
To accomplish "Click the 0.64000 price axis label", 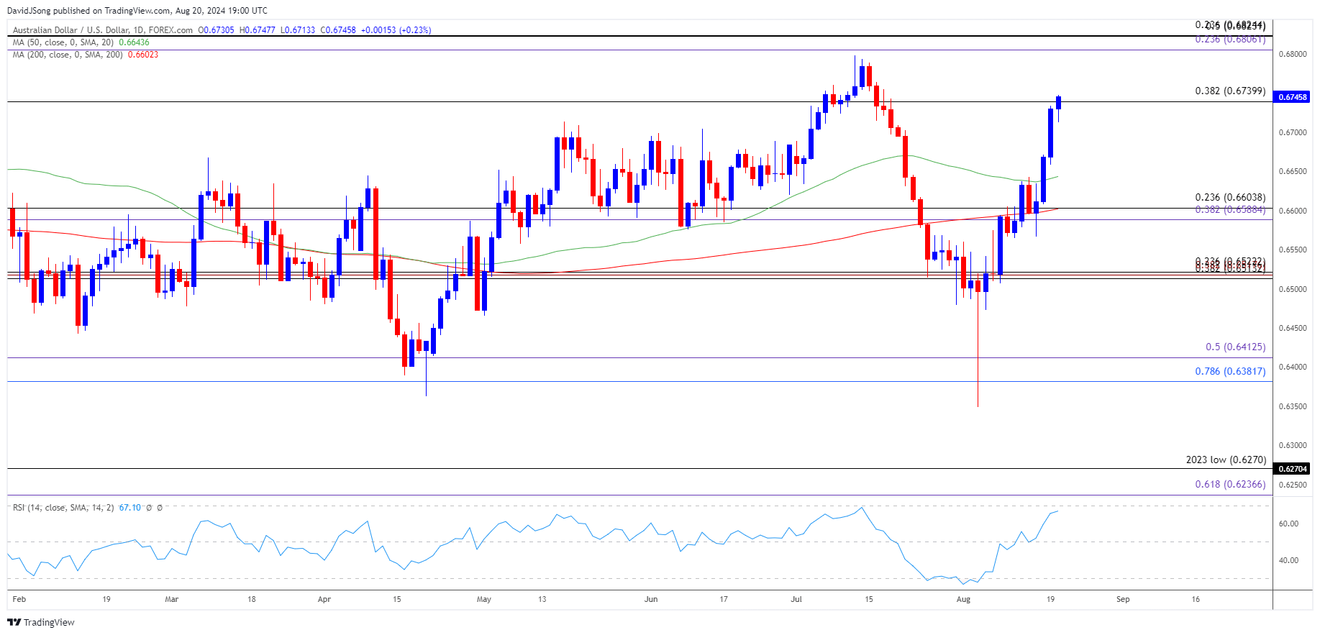I will point(1293,367).
